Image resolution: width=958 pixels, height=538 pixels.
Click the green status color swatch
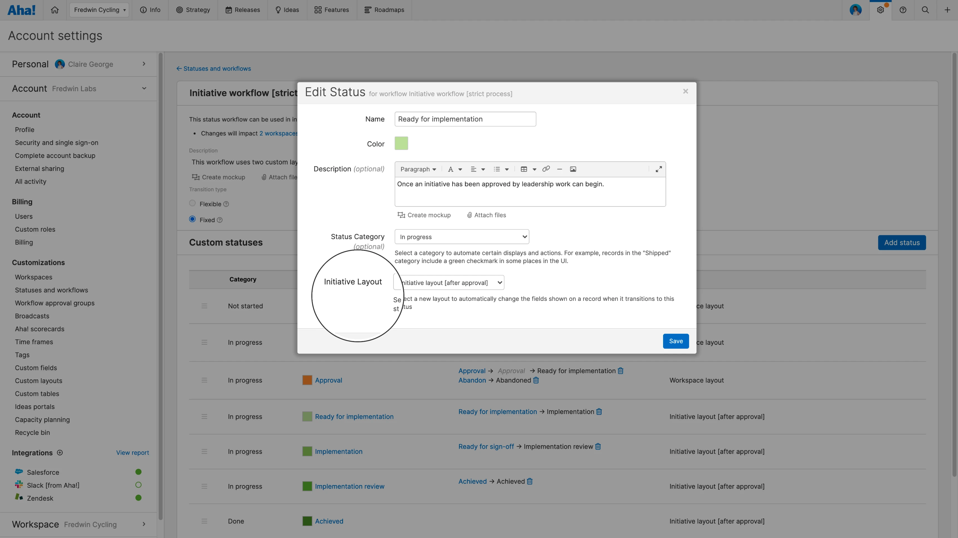(x=401, y=143)
